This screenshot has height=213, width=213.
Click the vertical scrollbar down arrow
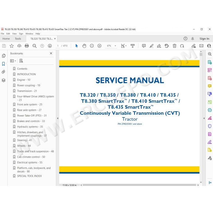pyautogui.click(x=201, y=182)
